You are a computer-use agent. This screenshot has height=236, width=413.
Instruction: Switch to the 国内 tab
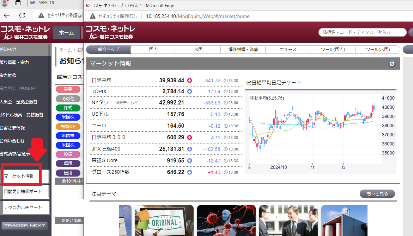[153, 49]
